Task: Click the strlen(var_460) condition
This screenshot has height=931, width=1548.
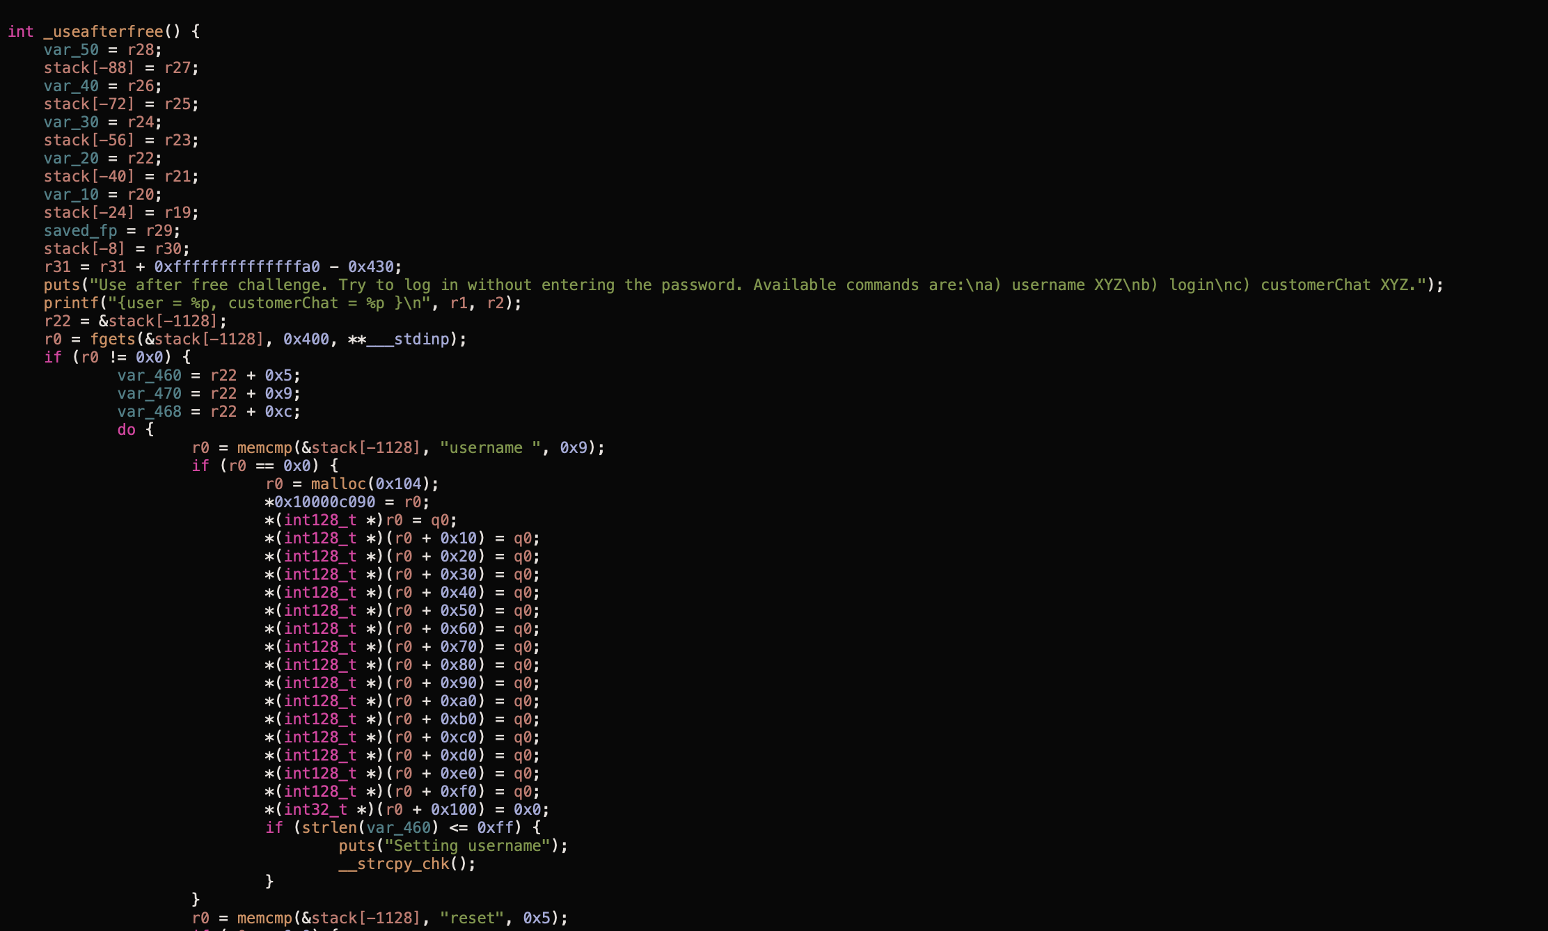Action: coord(379,827)
